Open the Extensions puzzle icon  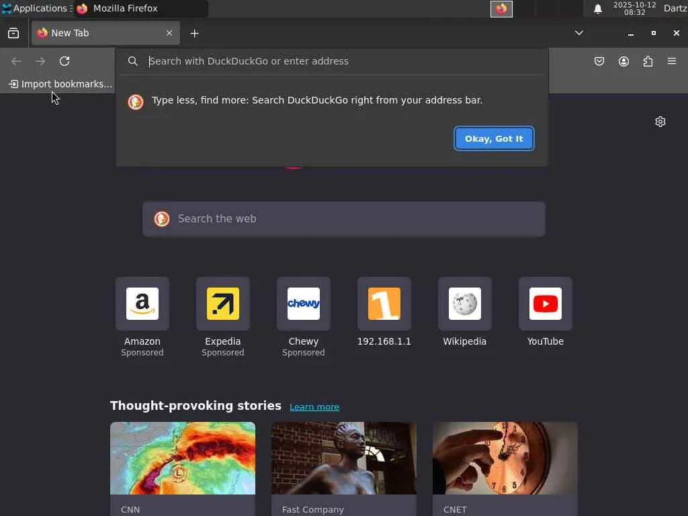[x=648, y=61]
